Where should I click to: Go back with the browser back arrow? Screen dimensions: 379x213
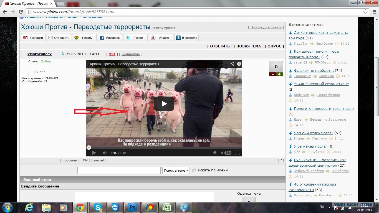click(5, 12)
